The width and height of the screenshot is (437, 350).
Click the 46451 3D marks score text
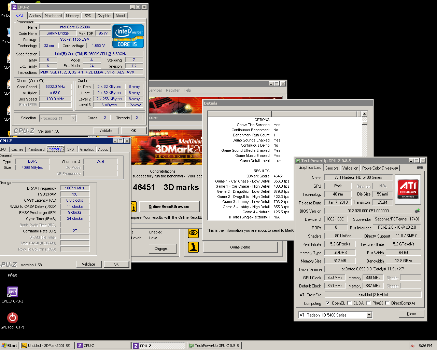pyautogui.click(x=166, y=187)
